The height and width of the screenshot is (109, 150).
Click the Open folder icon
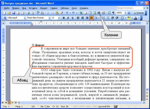point(9,13)
